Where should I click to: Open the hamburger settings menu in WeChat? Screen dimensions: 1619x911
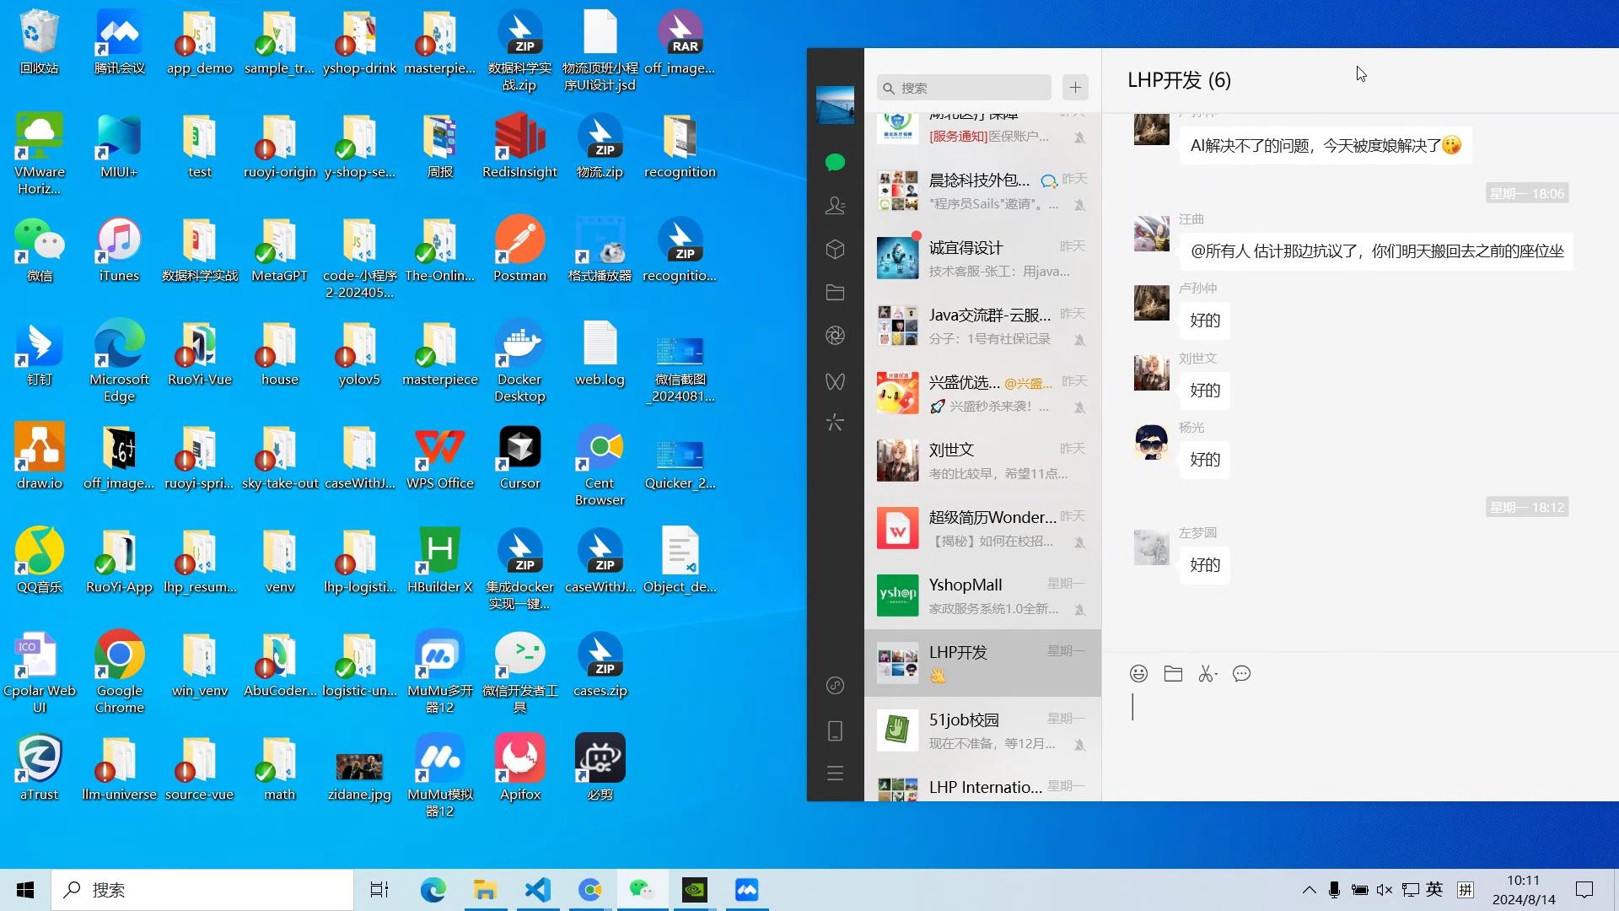coord(835,774)
